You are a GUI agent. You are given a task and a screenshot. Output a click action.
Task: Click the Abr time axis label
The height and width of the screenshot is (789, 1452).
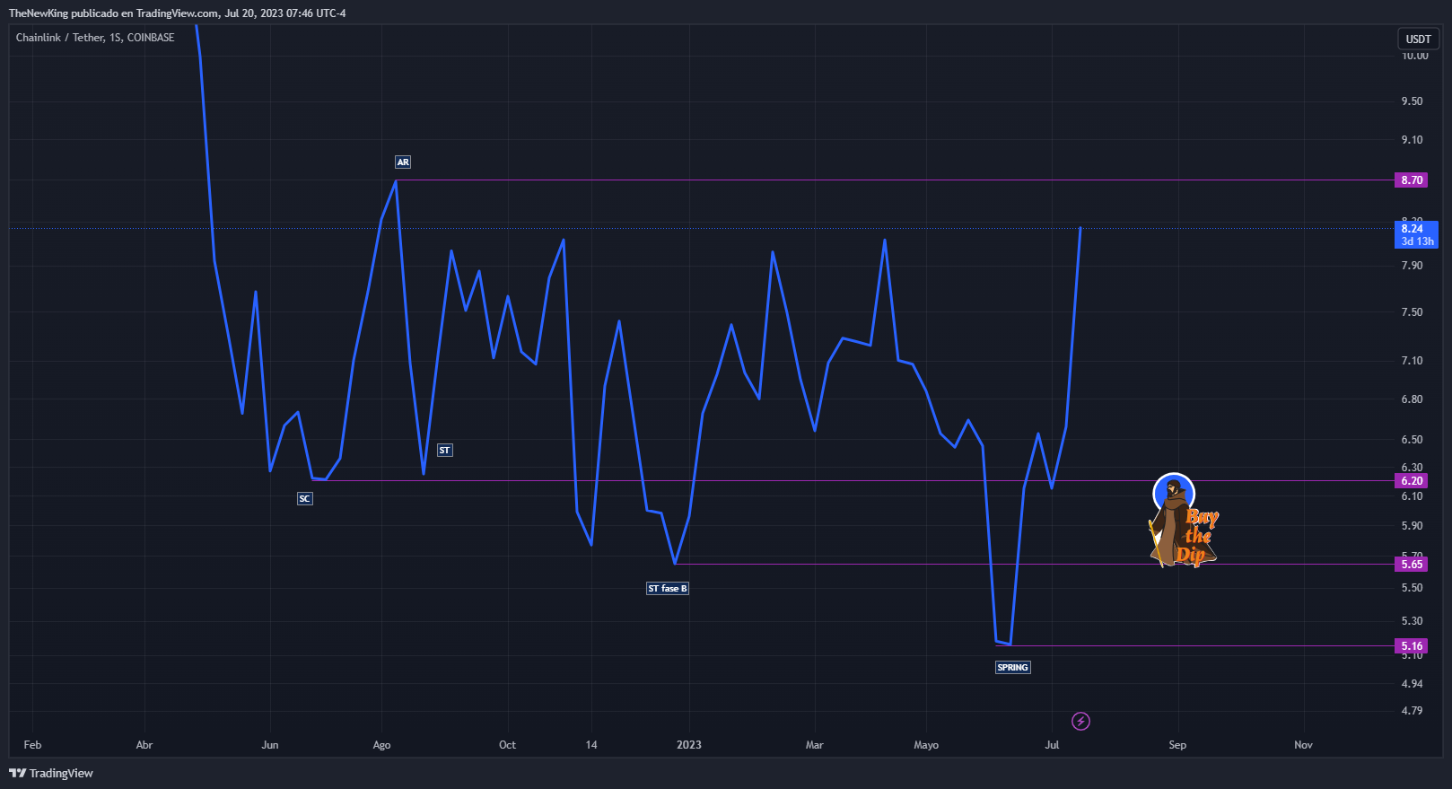144,745
